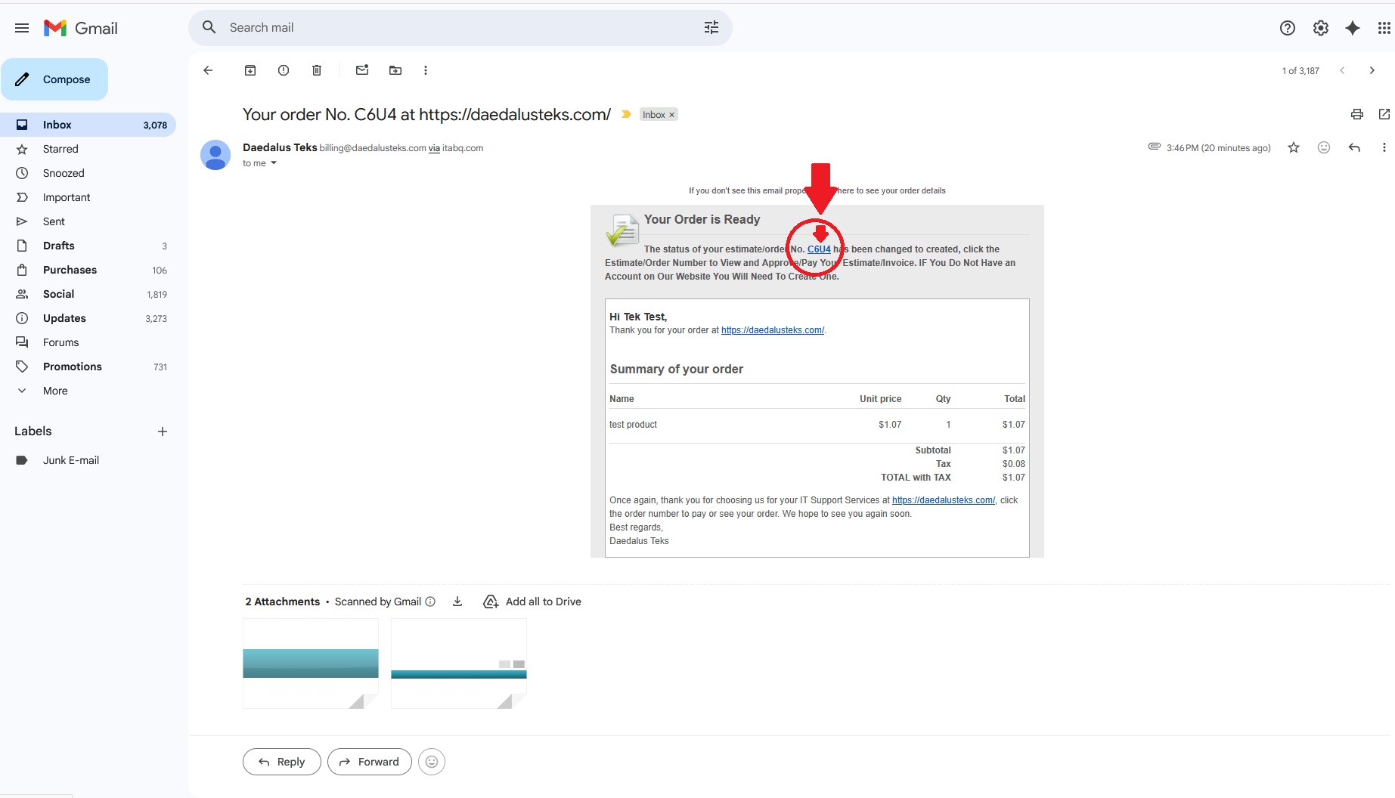Print all messages icon

[1357, 114]
